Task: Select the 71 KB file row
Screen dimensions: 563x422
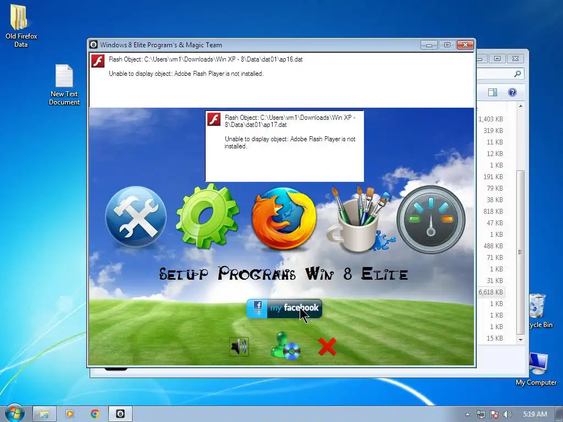Action: 490,257
